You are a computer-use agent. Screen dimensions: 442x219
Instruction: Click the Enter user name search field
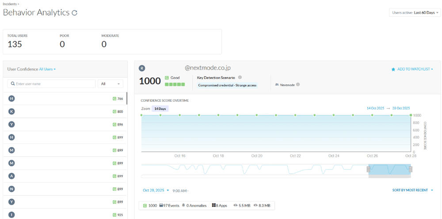[54, 84]
